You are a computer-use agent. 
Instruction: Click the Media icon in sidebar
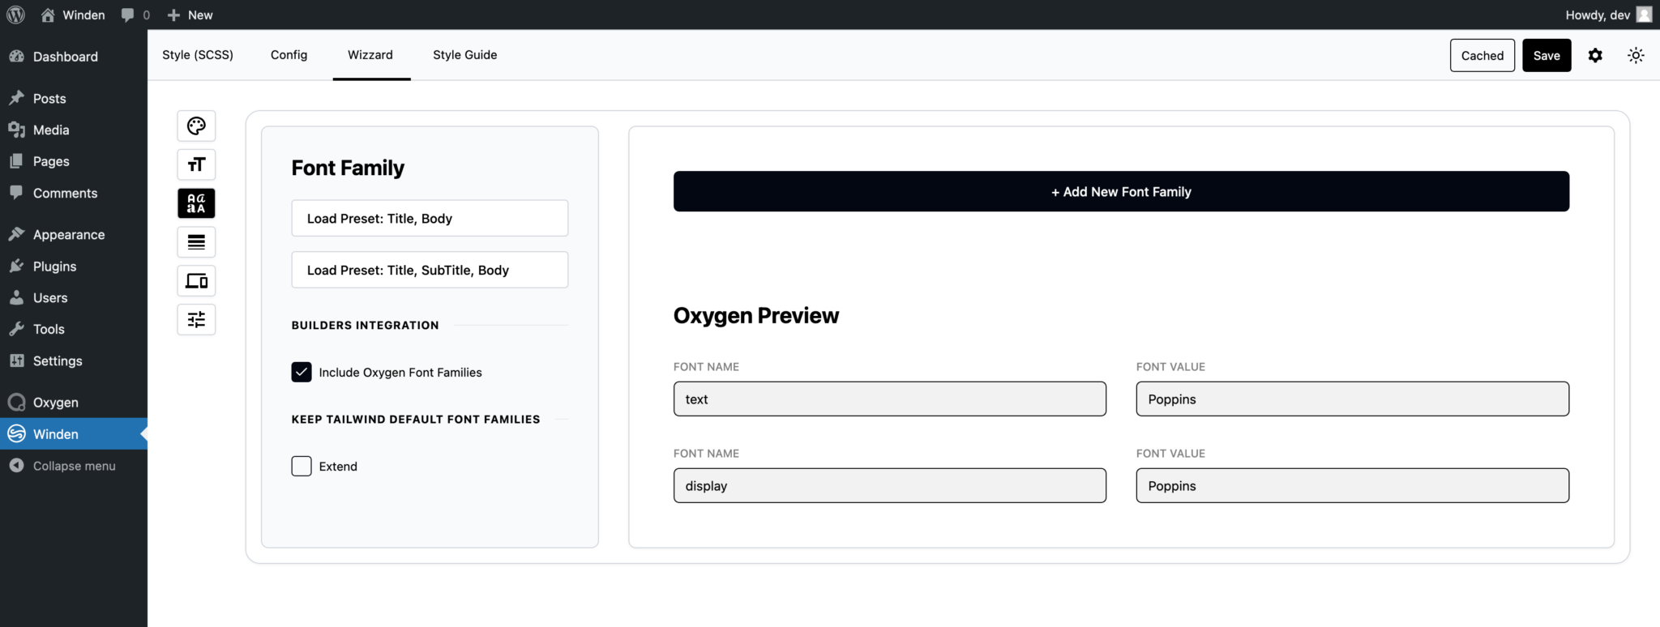click(16, 130)
